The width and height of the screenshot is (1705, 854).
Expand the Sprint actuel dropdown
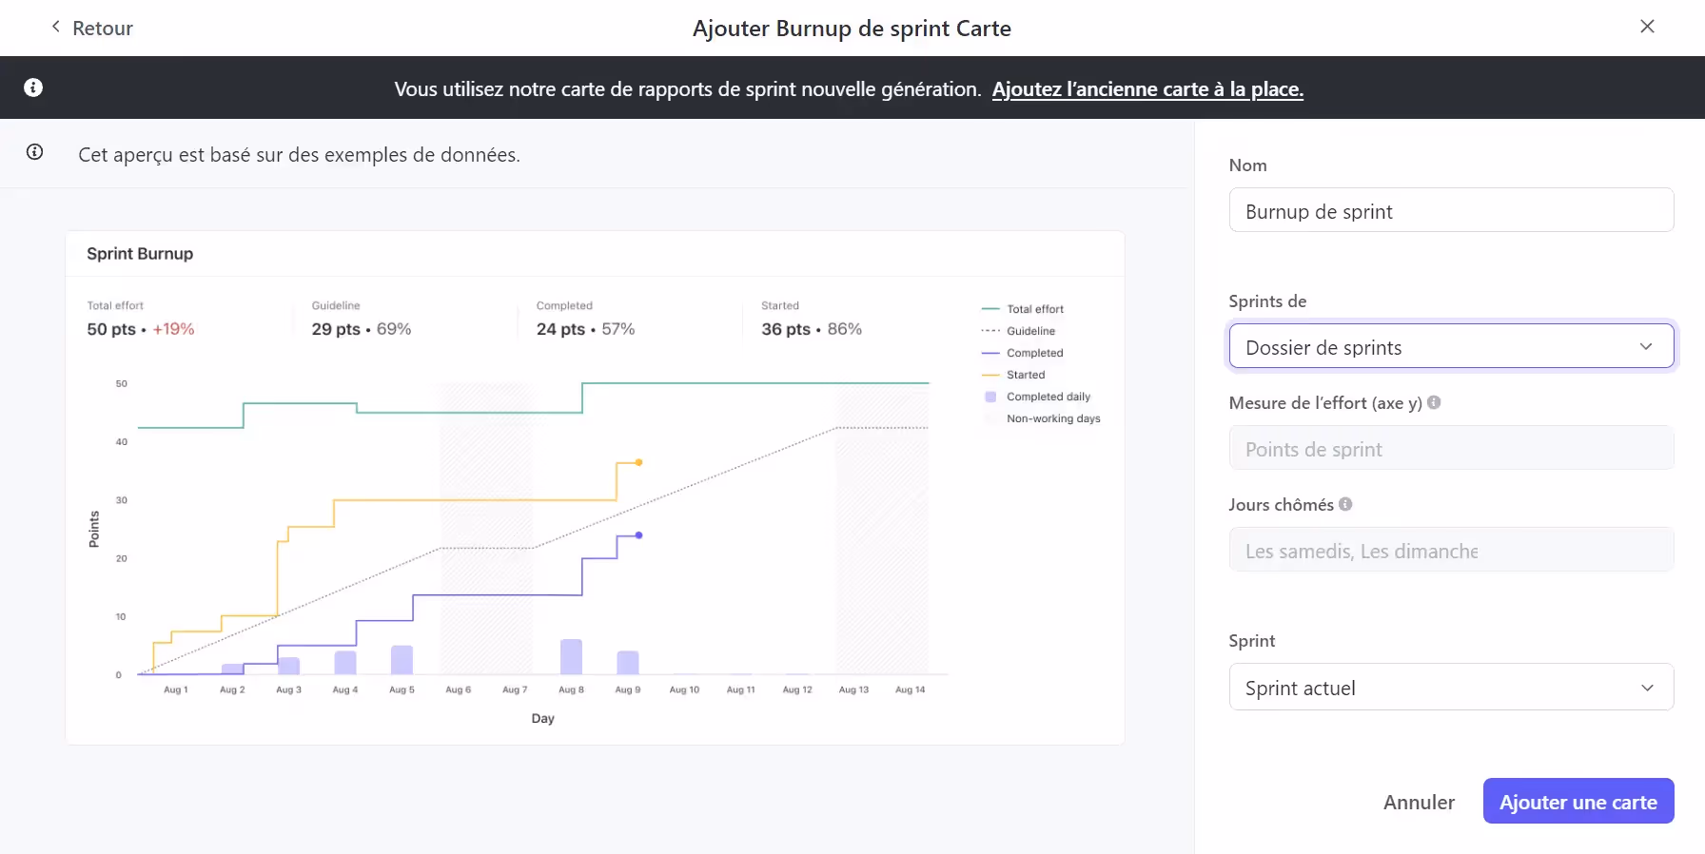(x=1451, y=687)
